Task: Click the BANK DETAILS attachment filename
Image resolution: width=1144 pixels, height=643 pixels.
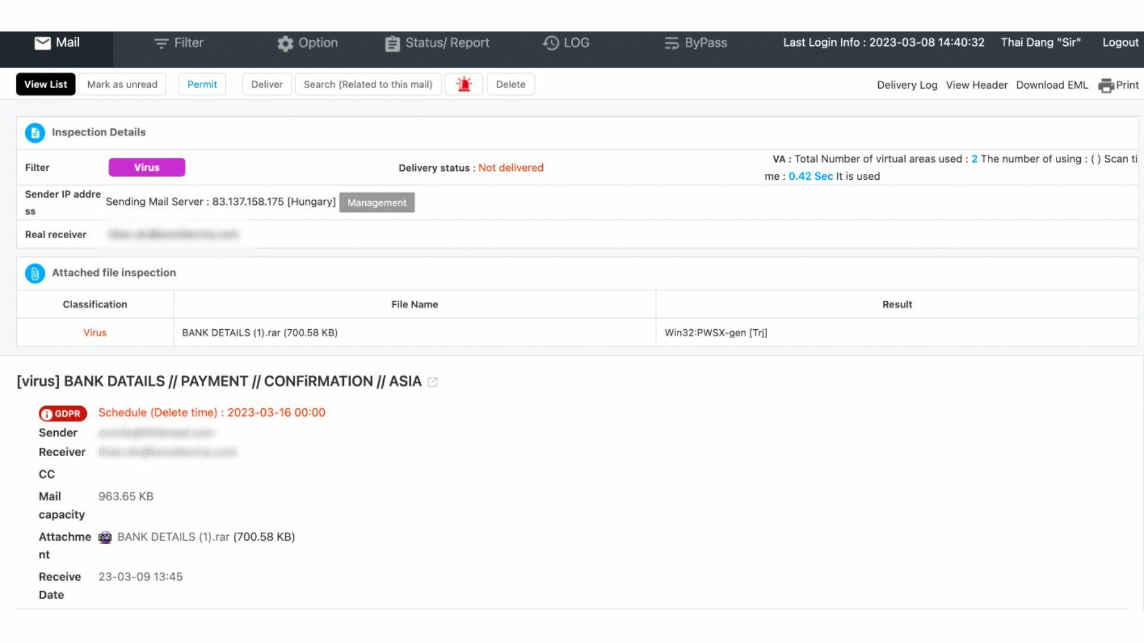Action: [x=172, y=536]
